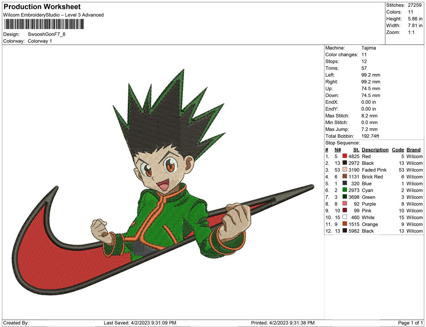Image resolution: width=426 pixels, height=327 pixels.
Task: Click the Stops value 12
Action: [x=364, y=61]
